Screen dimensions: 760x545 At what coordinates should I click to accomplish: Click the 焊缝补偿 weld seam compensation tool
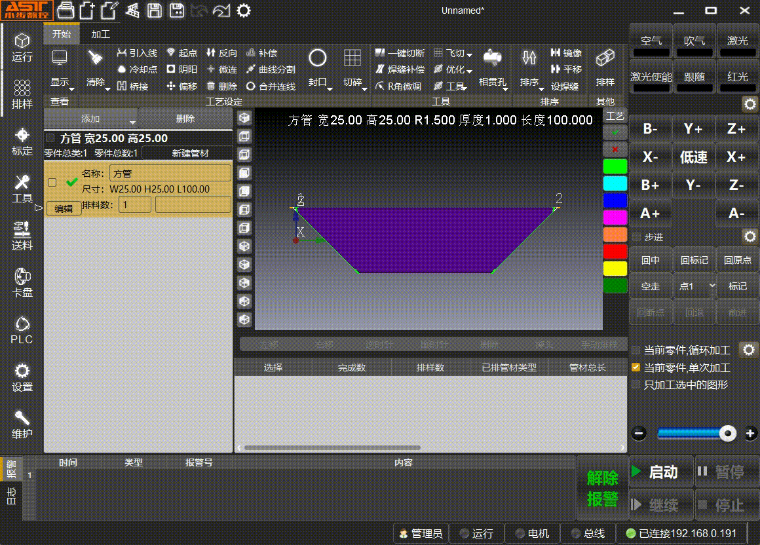(x=400, y=69)
